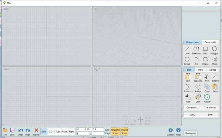This screenshot has height=138, width=222.
Task: Toggle Object Snap off
Action: (x=124, y=131)
